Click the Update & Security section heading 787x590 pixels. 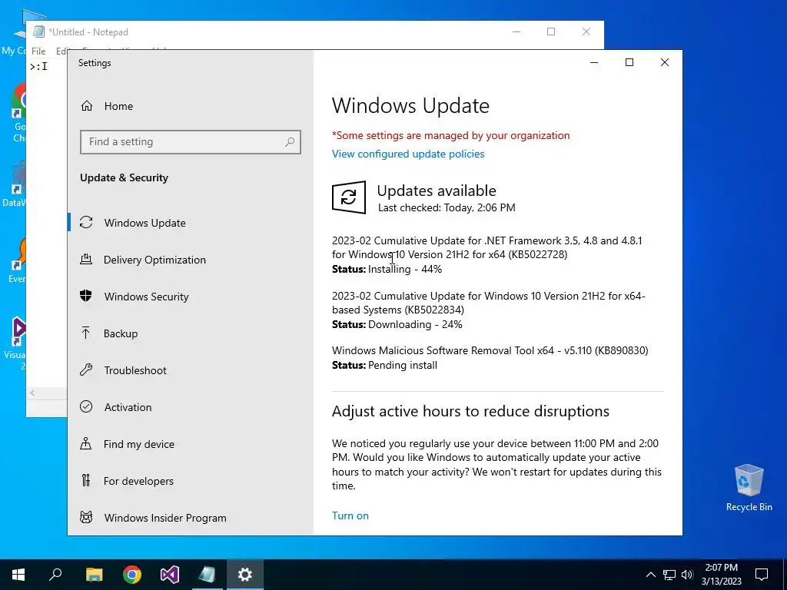point(124,177)
